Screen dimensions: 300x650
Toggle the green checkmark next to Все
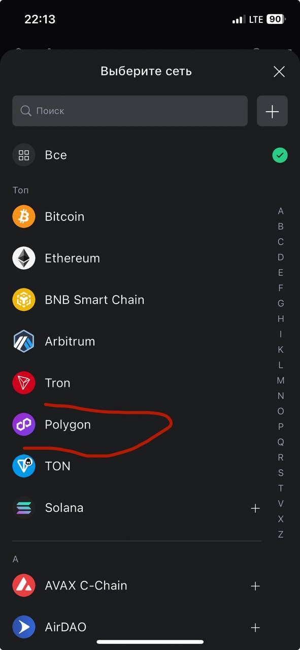pos(280,155)
